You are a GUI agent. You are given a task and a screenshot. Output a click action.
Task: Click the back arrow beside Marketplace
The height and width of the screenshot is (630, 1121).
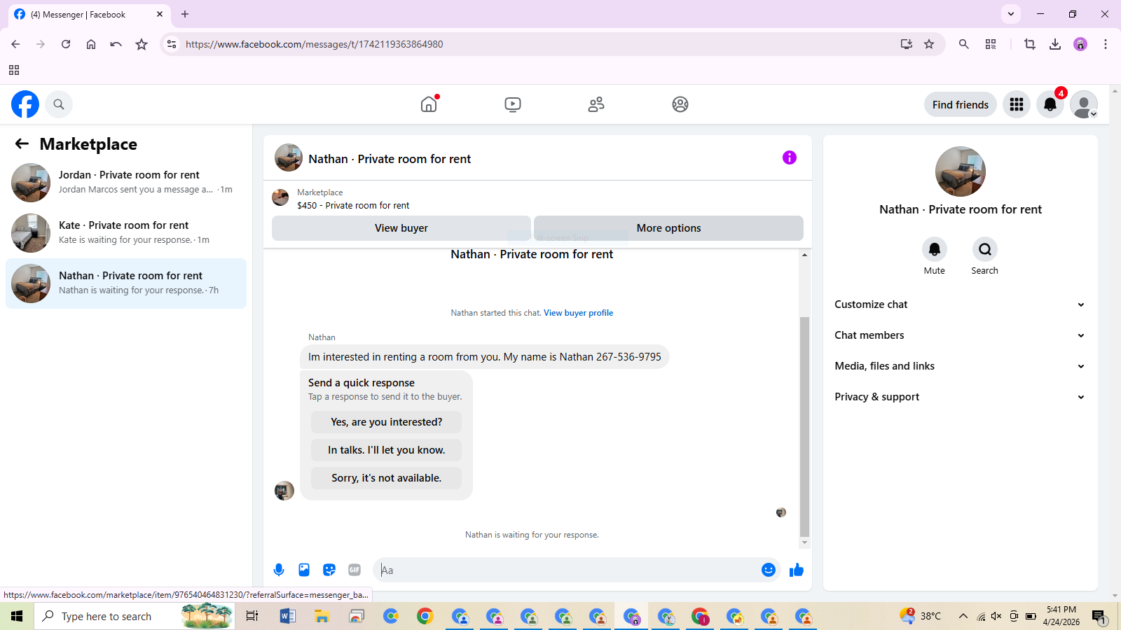coord(22,143)
